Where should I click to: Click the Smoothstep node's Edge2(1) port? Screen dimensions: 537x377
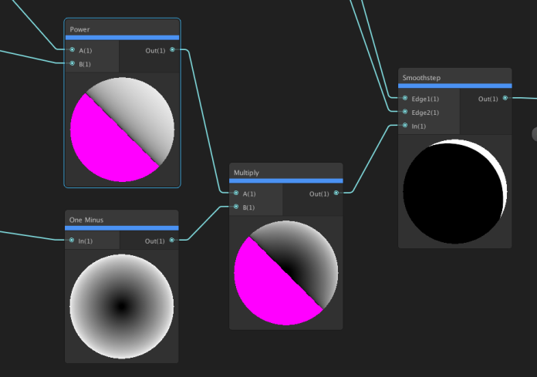click(405, 113)
